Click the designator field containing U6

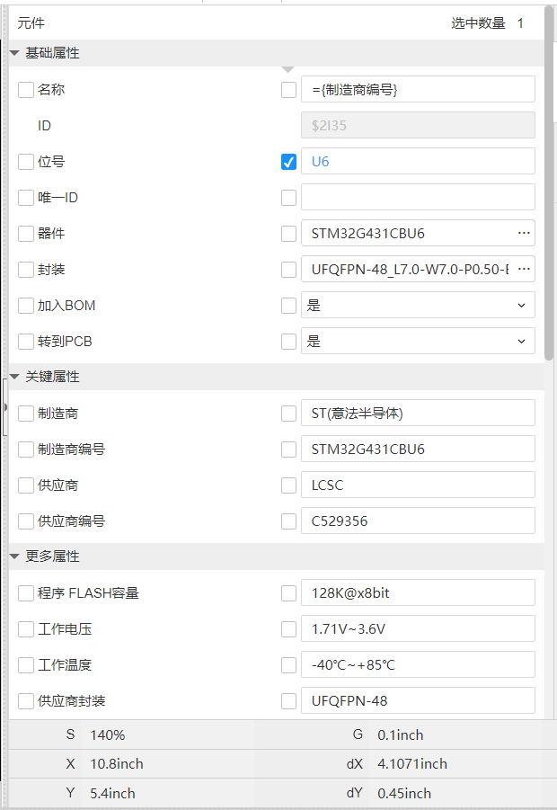click(418, 162)
